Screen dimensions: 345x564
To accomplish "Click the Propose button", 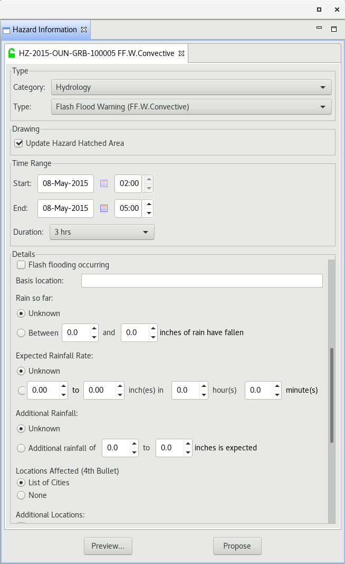I will [x=237, y=546].
